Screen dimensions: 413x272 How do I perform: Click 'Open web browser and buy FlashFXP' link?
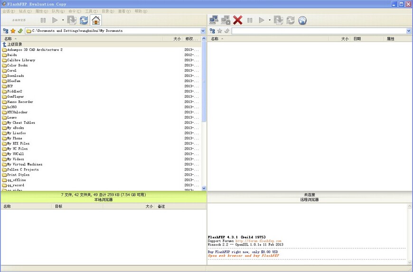tap(243, 255)
